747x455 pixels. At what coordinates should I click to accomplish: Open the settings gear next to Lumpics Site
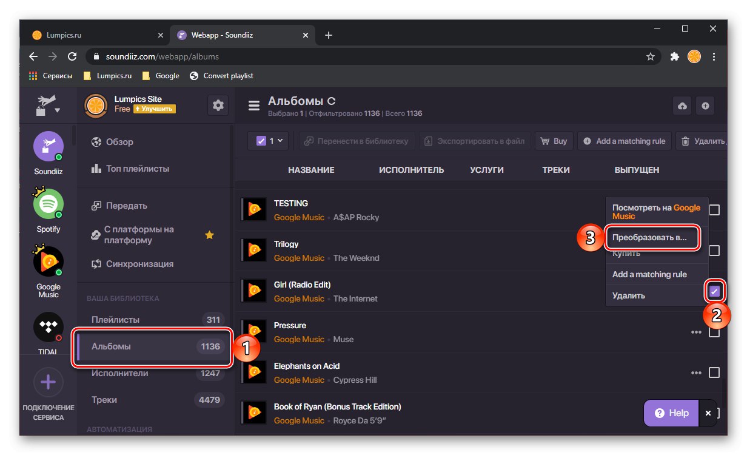tap(218, 105)
